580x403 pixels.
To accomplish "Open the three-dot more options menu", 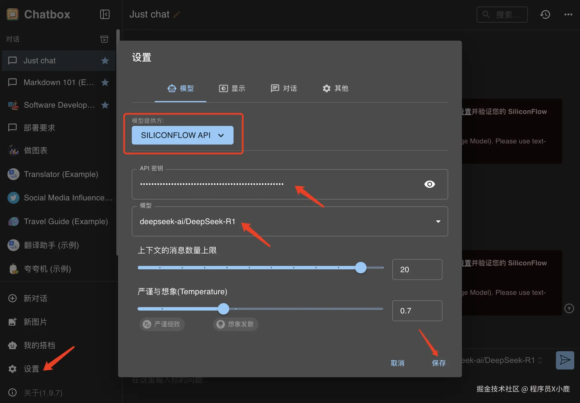I will click(x=568, y=15).
